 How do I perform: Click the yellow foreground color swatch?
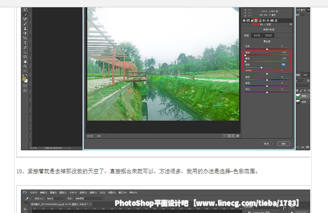tap(24, 79)
